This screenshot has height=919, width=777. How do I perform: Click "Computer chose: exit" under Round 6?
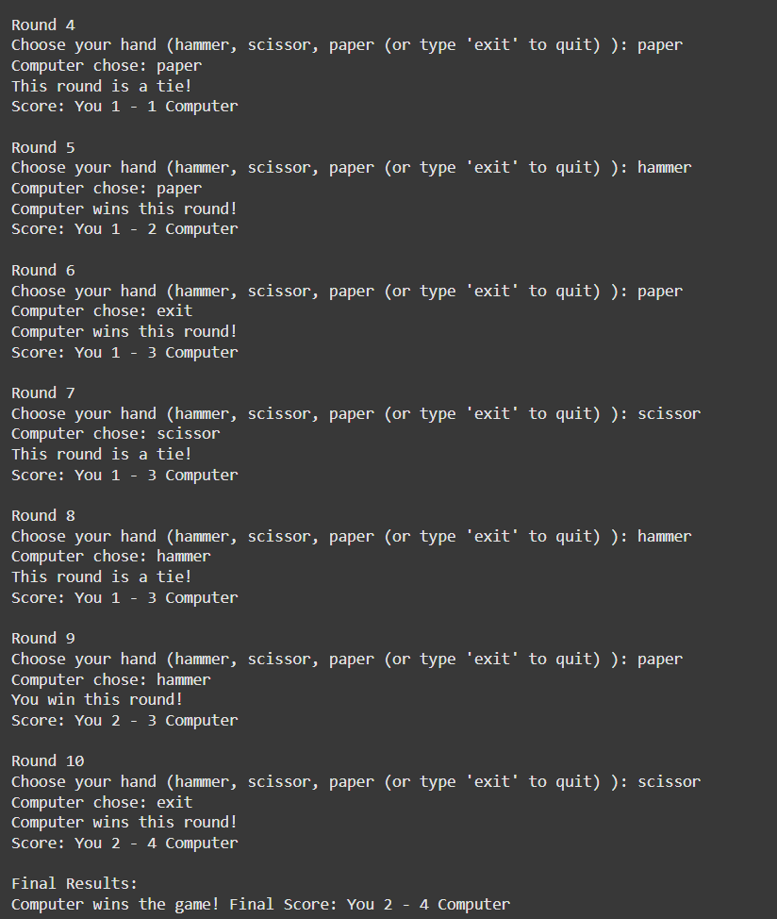(102, 311)
